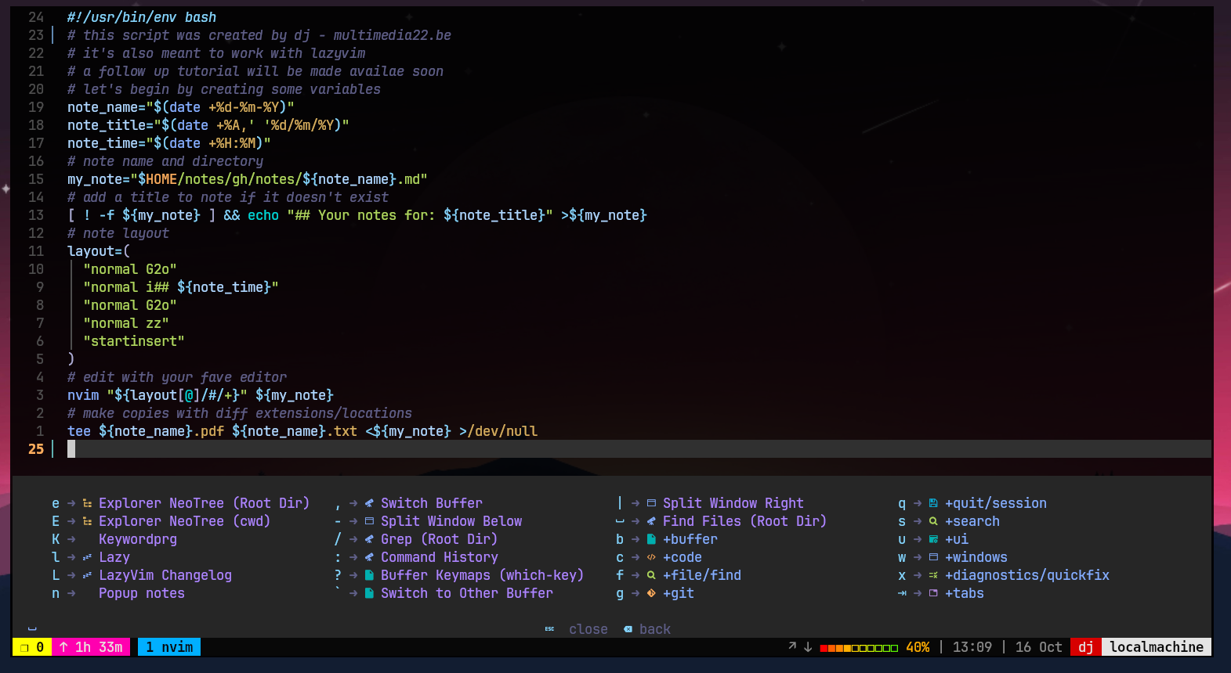
Task: Click the icon beside the Lazy entry
Action: [x=87, y=557]
